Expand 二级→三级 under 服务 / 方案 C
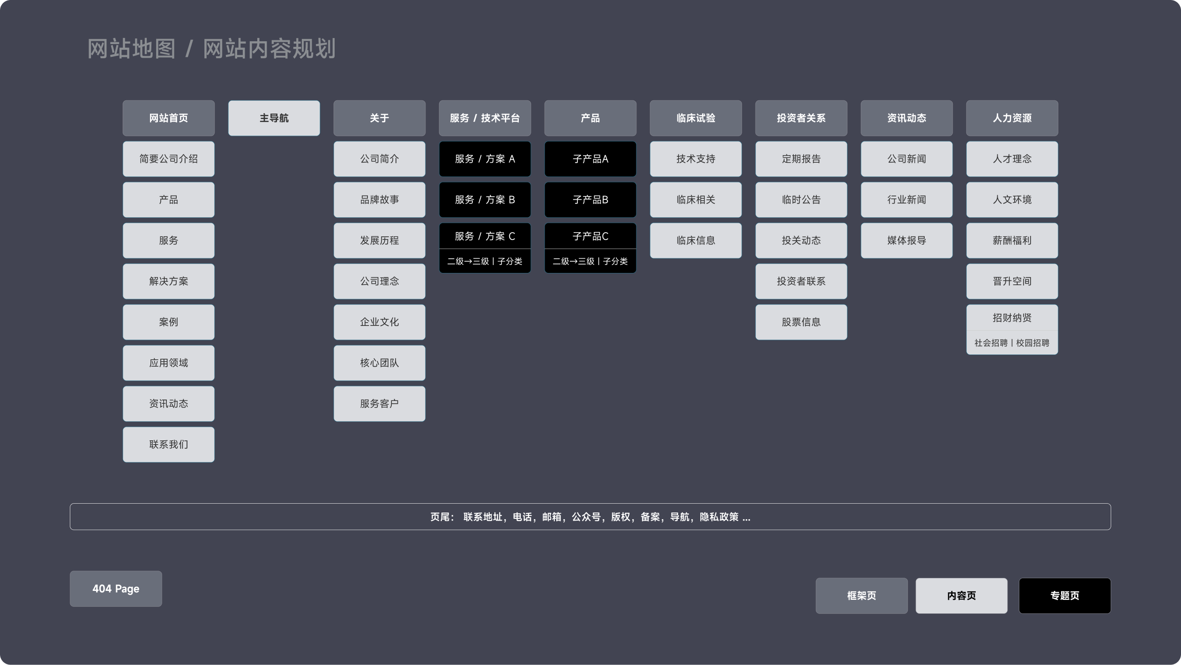1181x665 pixels. tap(485, 261)
